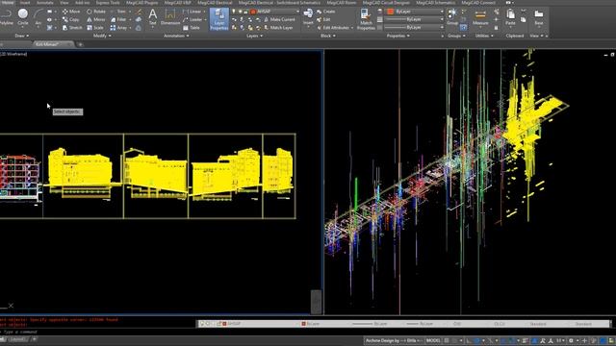Image resolution: width=616 pixels, height=346 pixels.
Task: Click the Leader tool
Action: (192, 19)
